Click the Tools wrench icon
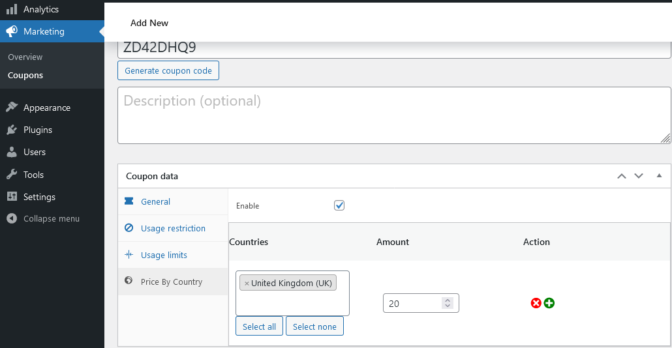 [x=12, y=174]
